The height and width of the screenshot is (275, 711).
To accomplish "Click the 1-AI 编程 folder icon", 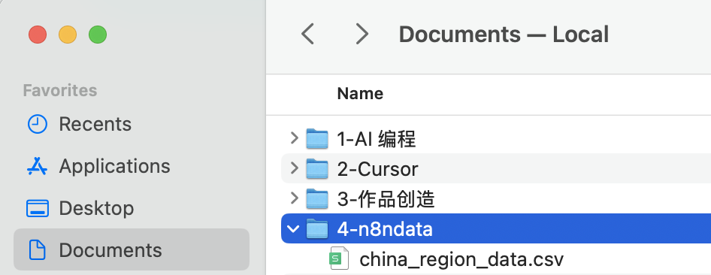I will tap(317, 139).
